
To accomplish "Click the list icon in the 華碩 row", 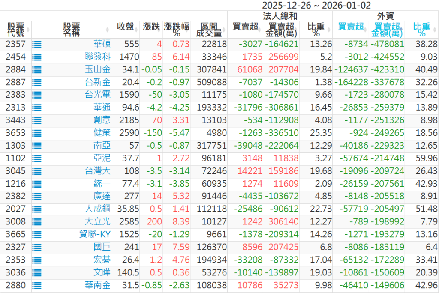I will (36, 44).
